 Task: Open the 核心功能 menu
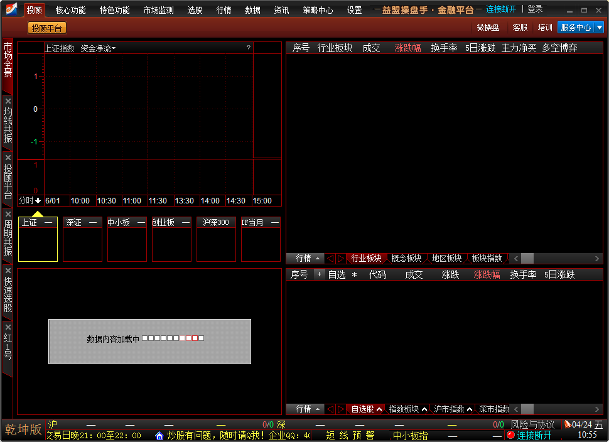(x=70, y=10)
